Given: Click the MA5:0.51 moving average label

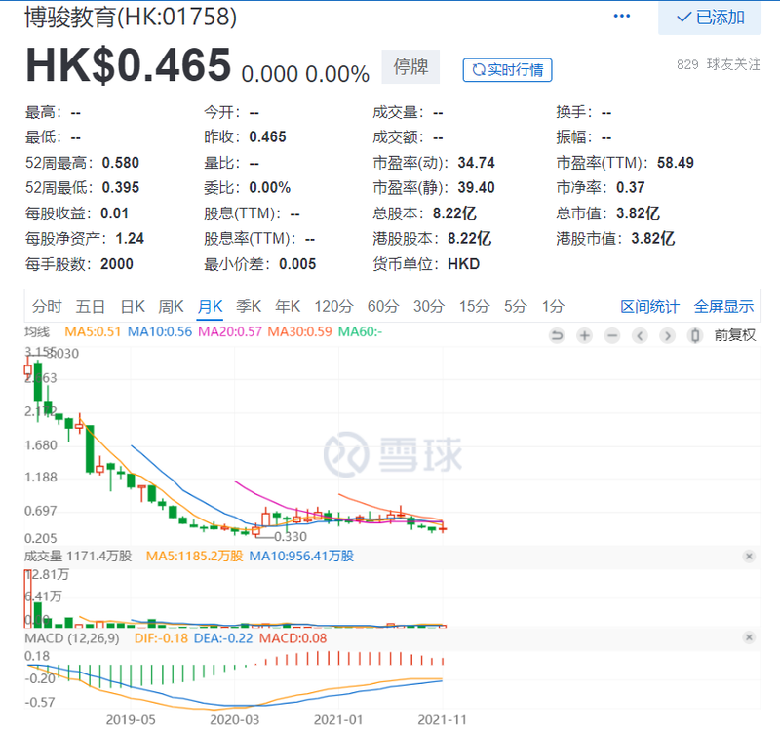Looking at the screenshot, I should coord(93,331).
